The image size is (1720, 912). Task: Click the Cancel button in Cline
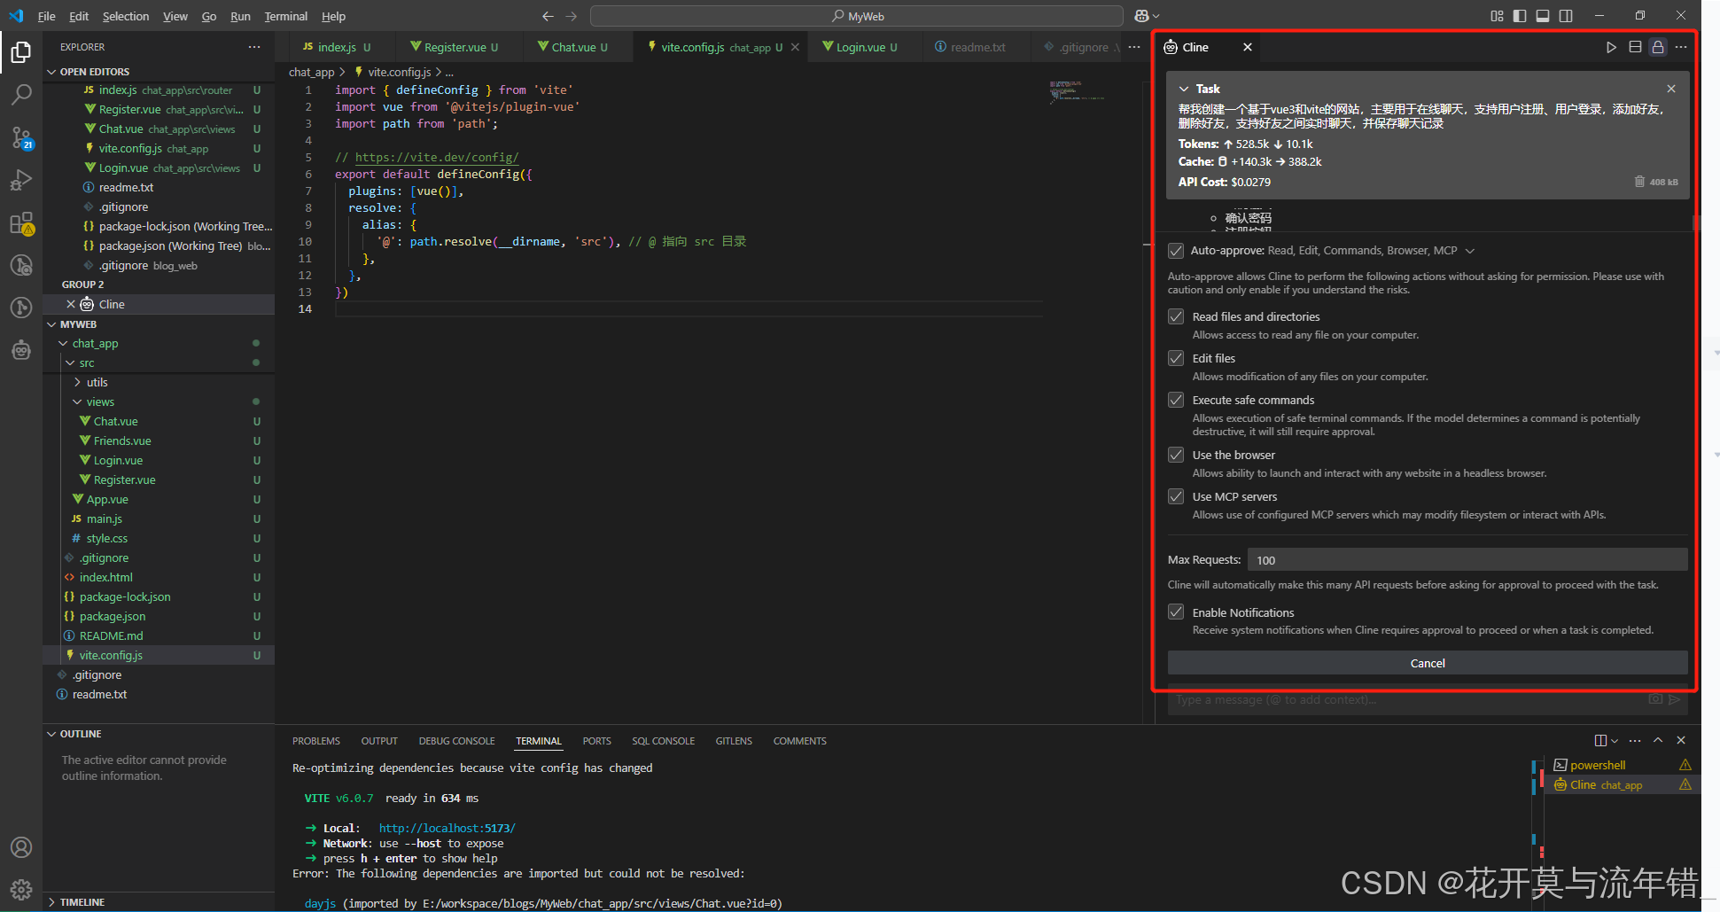[1428, 663]
